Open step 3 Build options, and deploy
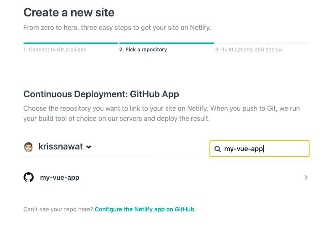This screenshot has width=331, height=232. 249,50
